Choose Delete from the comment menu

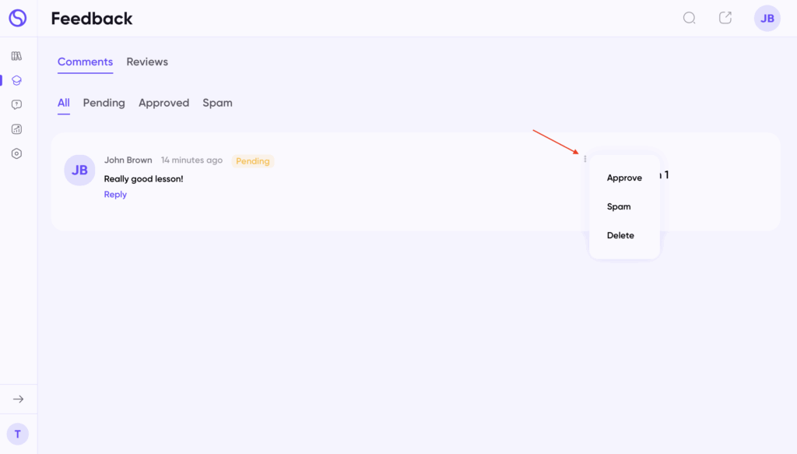coord(620,235)
